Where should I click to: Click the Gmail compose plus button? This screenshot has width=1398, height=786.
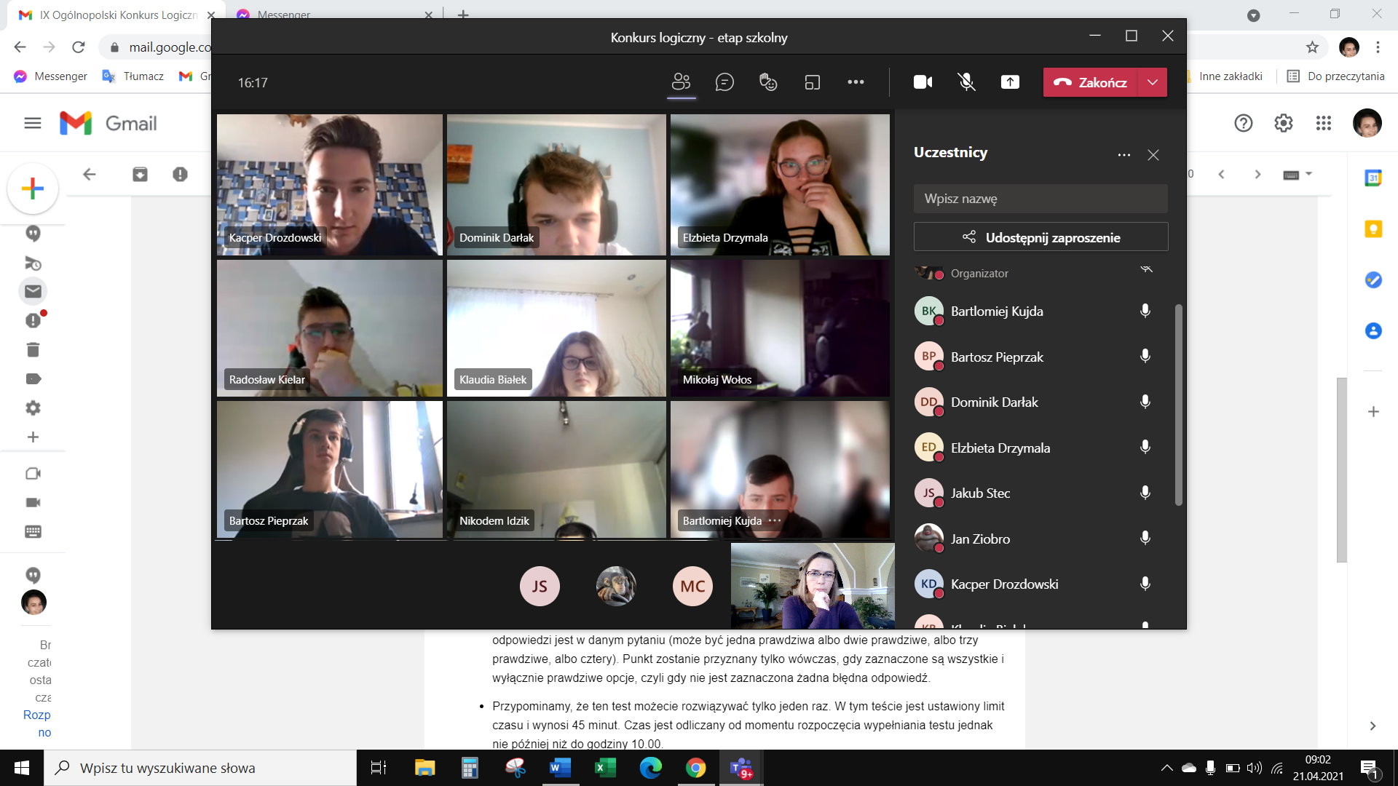[x=33, y=188]
